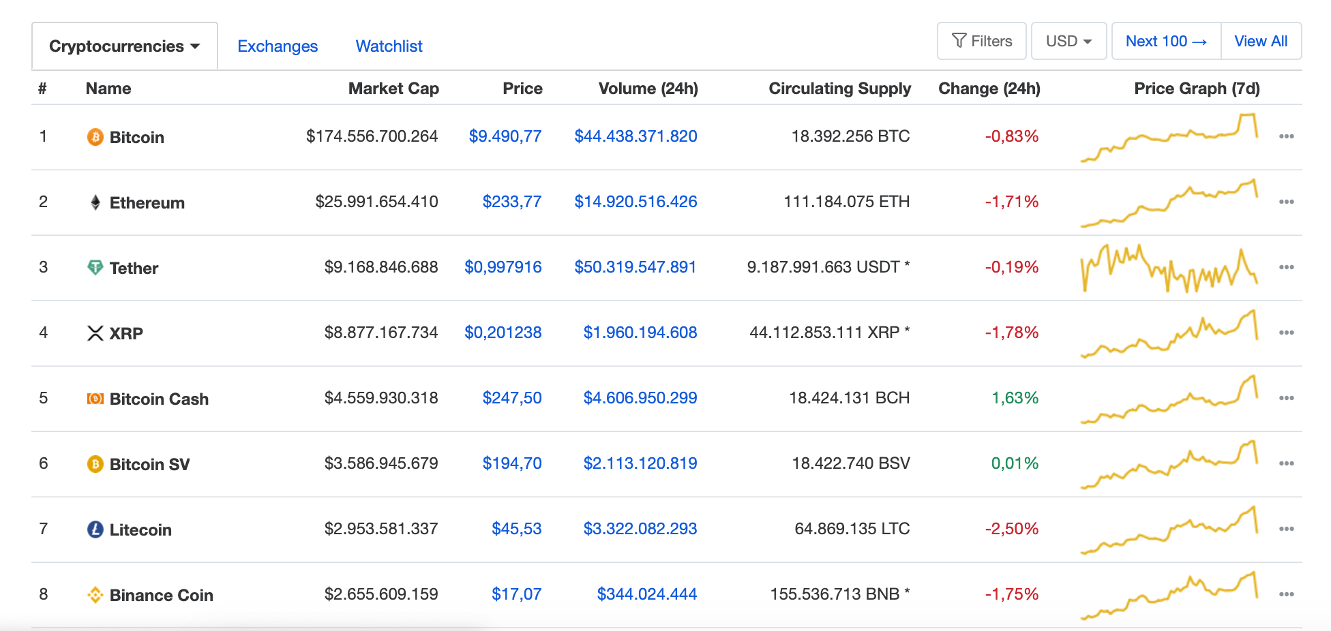
Task: Click the View All button
Action: tap(1261, 41)
